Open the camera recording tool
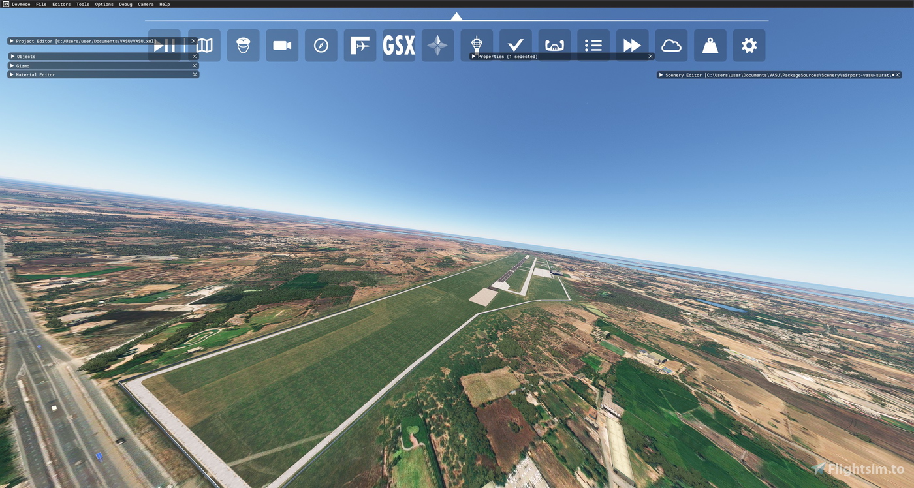Viewport: 914px width, 488px height. click(x=282, y=45)
